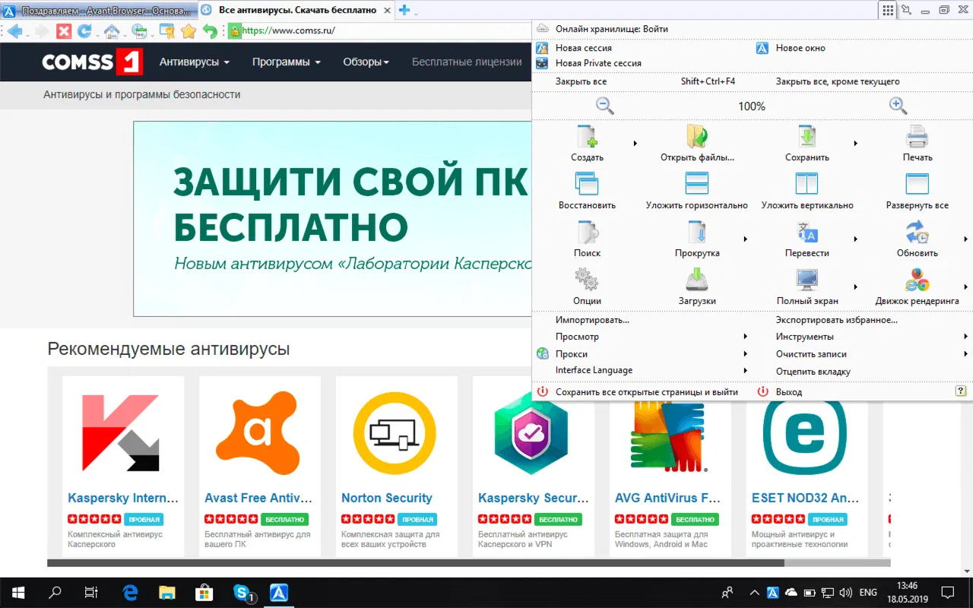Viewport: 973px width, 608px height.
Task: Open the Norton Security link
Action: [387, 499]
